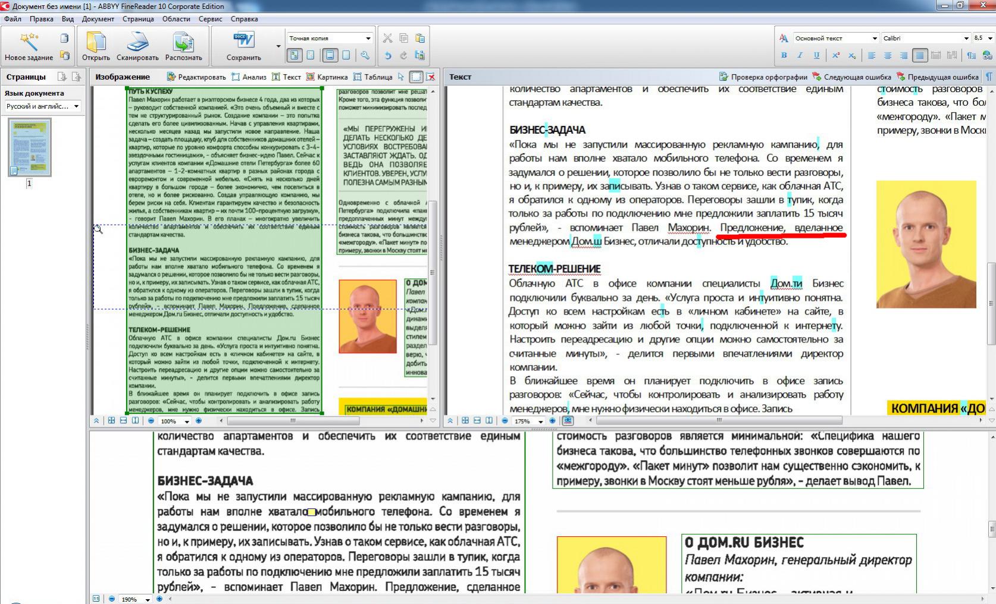Toggle justified text alignment

[920, 55]
